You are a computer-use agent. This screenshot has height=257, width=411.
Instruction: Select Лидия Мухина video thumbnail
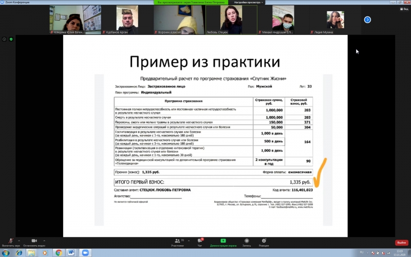335,20
